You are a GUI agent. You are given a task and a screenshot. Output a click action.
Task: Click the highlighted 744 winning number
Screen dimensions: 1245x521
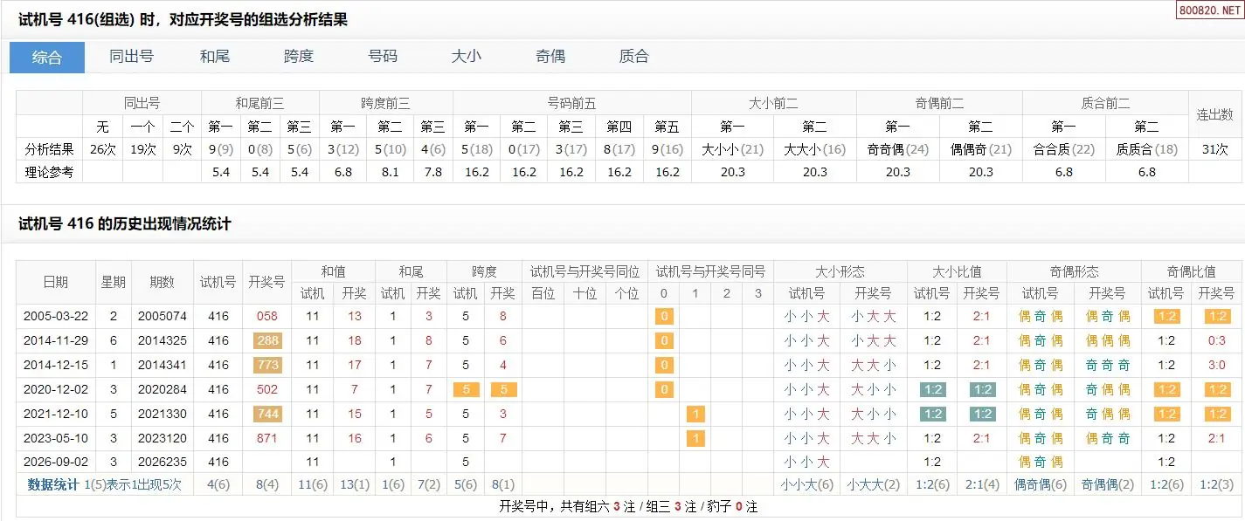pyautogui.click(x=267, y=414)
